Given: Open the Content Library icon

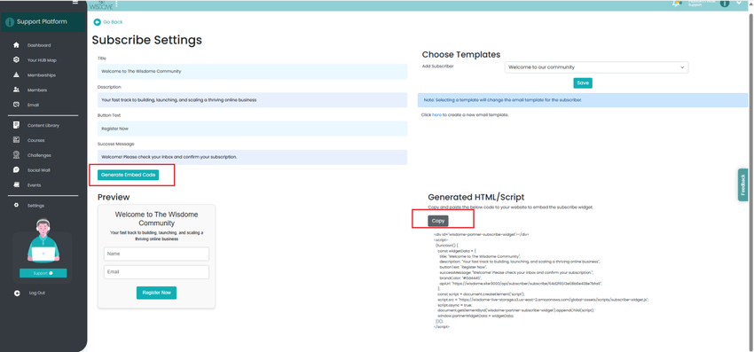Looking at the screenshot, I should [x=16, y=126].
